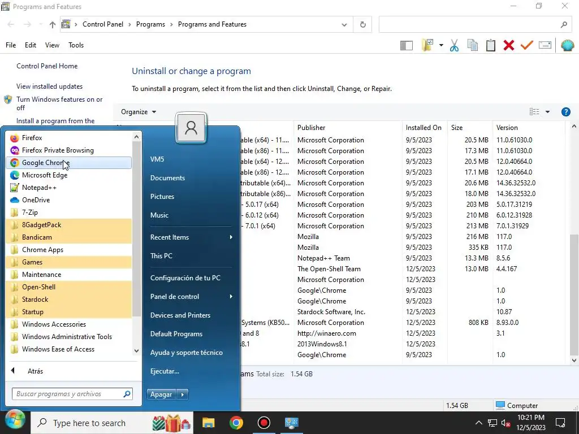This screenshot has height=434, width=579.
Task: Launch Google Chrome from start menu
Action: click(x=68, y=163)
